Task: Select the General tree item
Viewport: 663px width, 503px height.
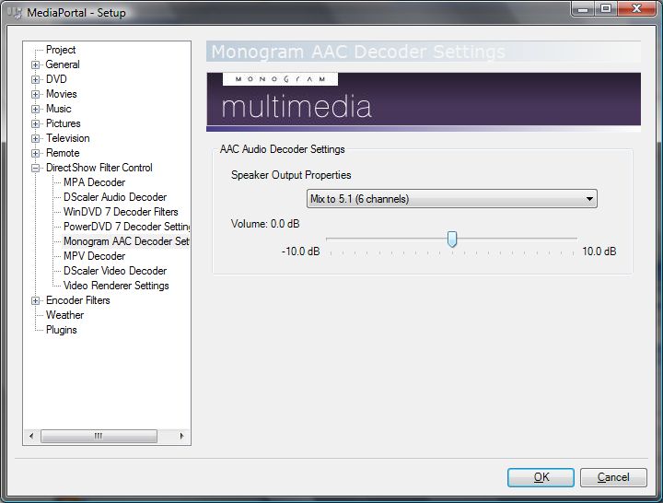Action: 63,64
